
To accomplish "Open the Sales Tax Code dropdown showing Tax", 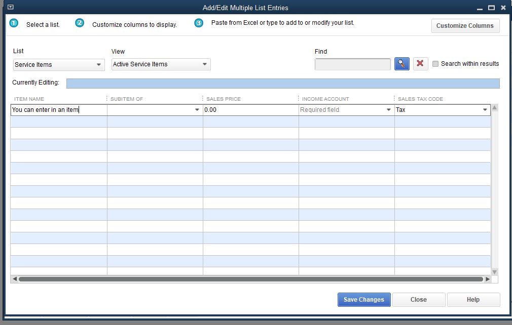I will (485, 109).
